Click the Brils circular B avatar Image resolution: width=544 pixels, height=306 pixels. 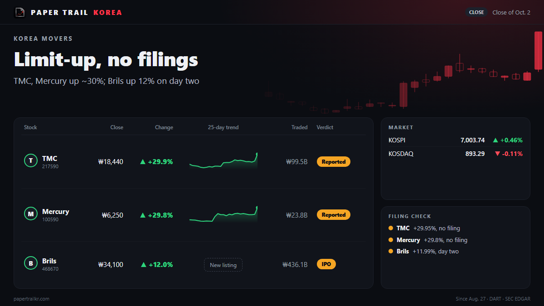[30, 263]
